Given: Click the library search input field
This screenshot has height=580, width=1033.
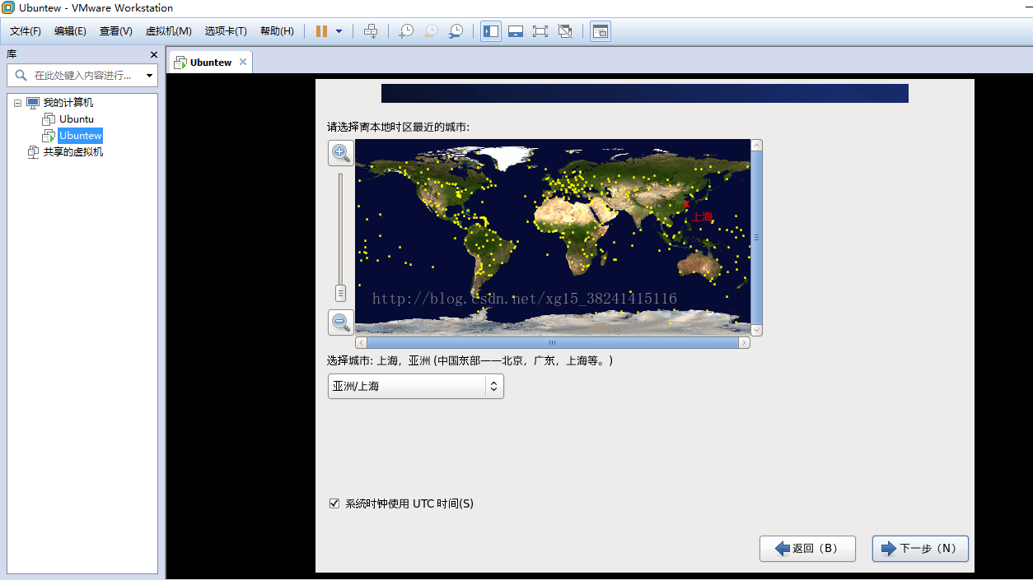Looking at the screenshot, I should (x=82, y=75).
